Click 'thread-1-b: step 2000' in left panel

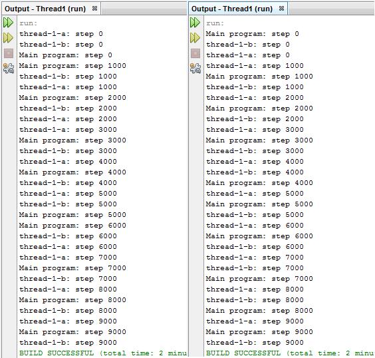(68, 108)
